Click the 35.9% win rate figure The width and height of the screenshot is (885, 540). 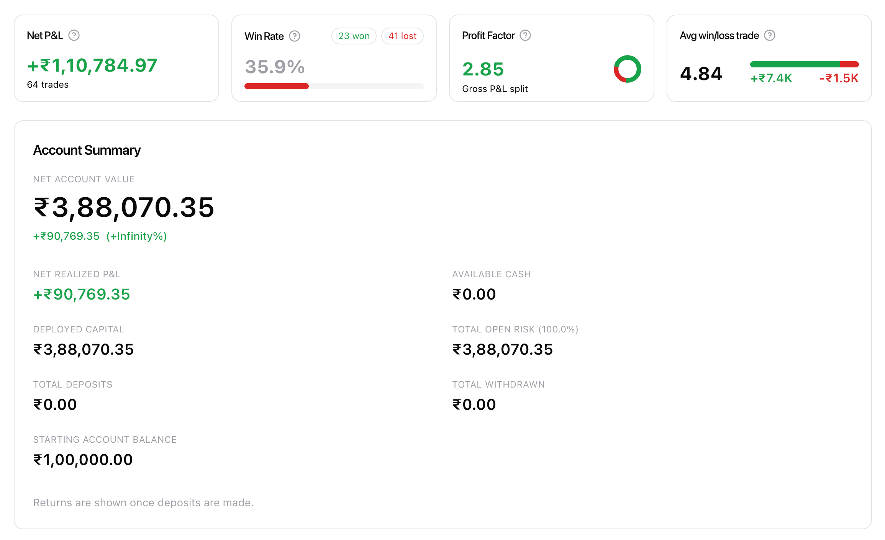[x=275, y=67]
